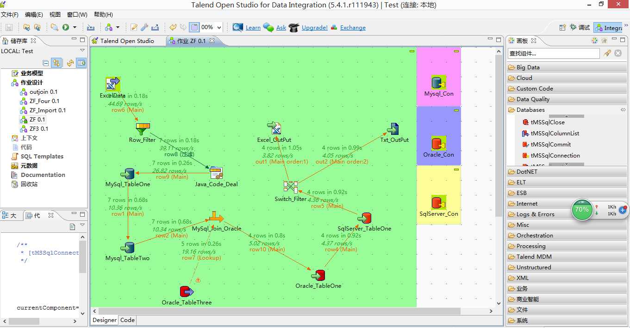This screenshot has height=328, width=630.
Task: Click the Mysql_TableTwo database component
Action: pyautogui.click(x=127, y=248)
